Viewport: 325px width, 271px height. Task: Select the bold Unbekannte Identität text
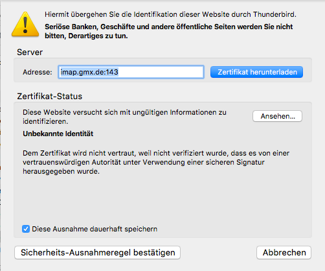coord(58,134)
